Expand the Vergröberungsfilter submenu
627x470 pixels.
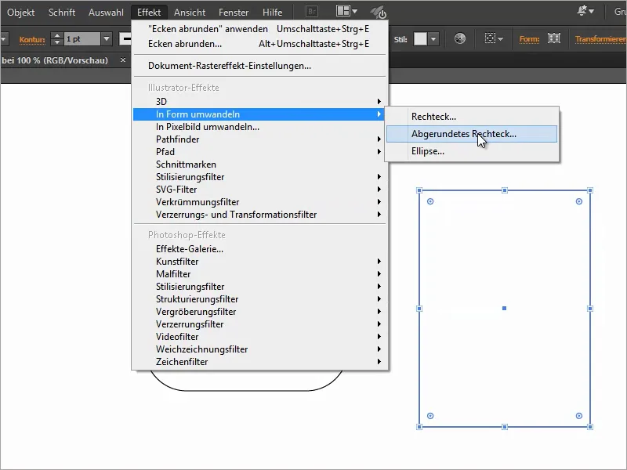click(259, 312)
